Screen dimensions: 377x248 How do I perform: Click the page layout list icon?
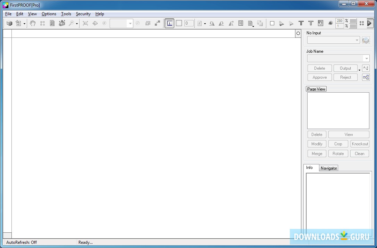[241, 23]
